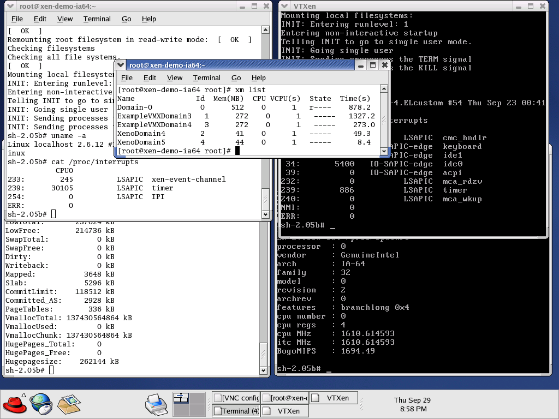Open Terminal menu in xm list terminal window
Screen dimensions: 559x419
pos(206,78)
